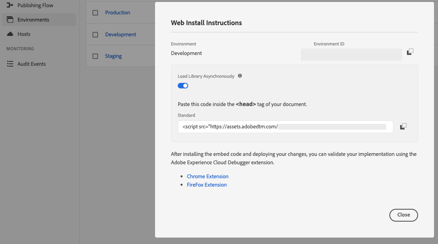Viewport: 438px width, 244px height.
Task: Click the Hosts cloud icon
Action: point(10,34)
